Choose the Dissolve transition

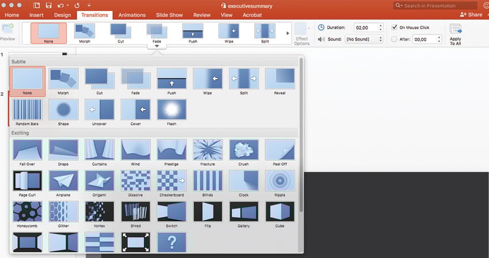point(135,183)
